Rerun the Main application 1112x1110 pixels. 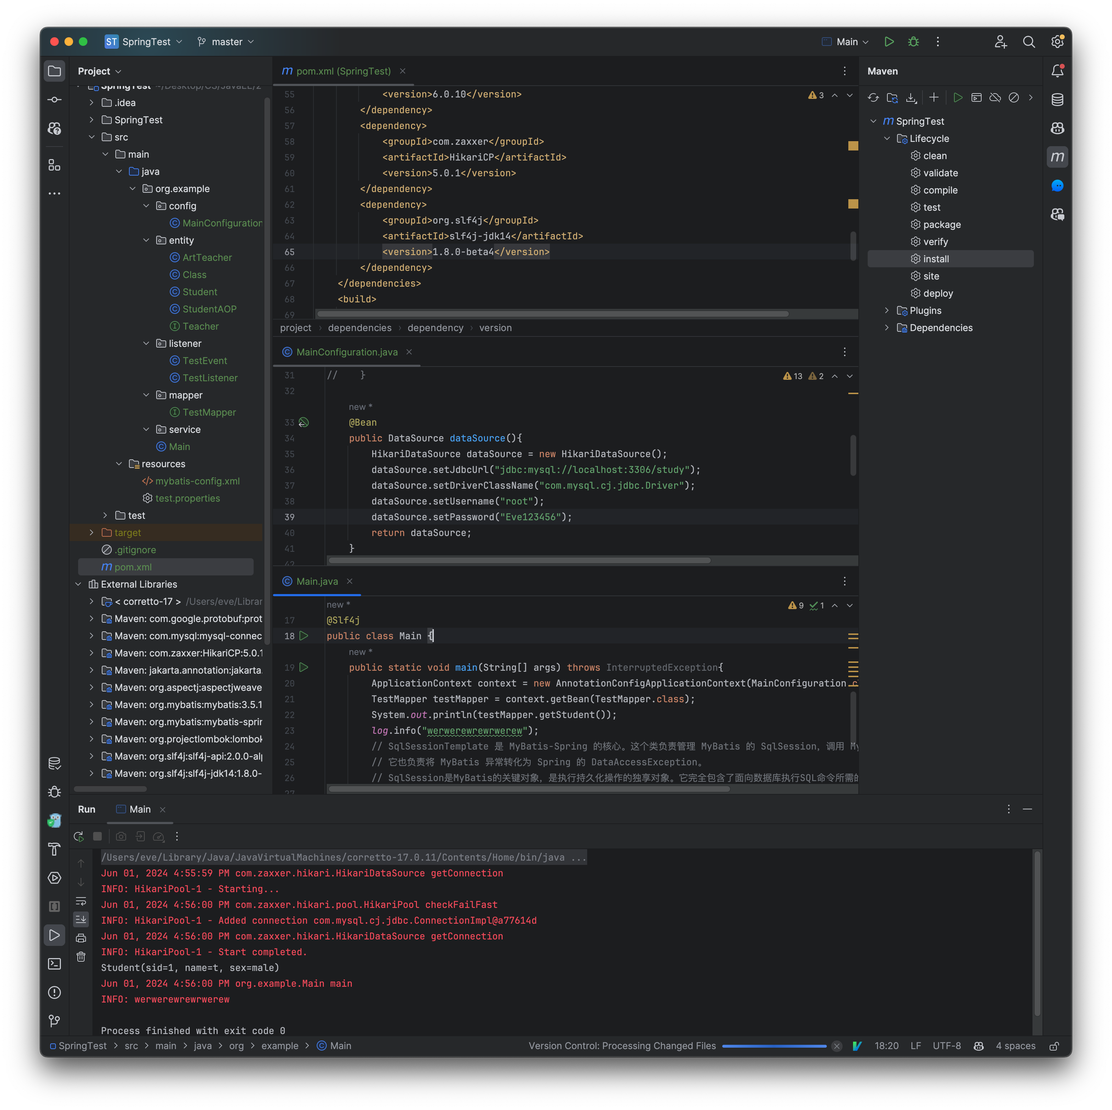click(x=79, y=837)
